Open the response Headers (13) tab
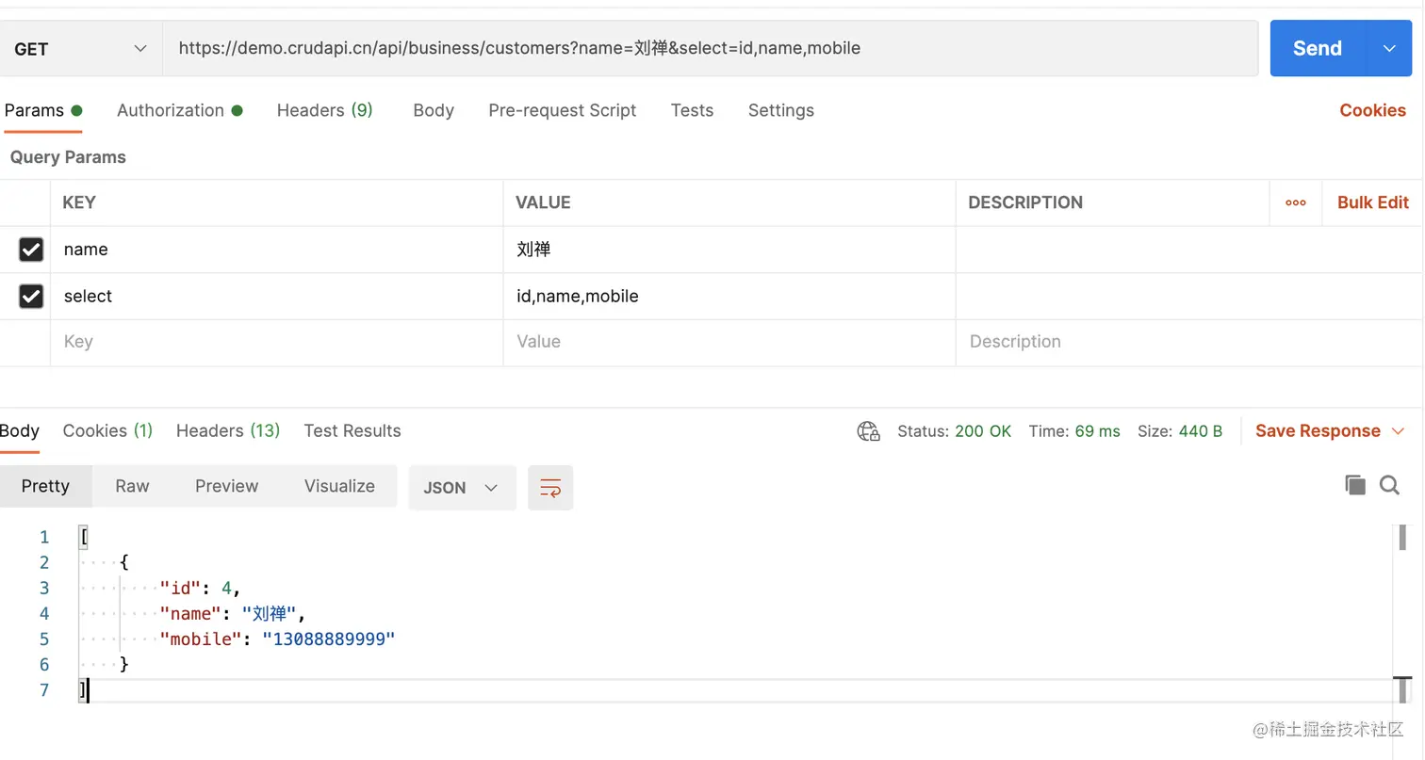Image resolution: width=1425 pixels, height=760 pixels. point(228,431)
